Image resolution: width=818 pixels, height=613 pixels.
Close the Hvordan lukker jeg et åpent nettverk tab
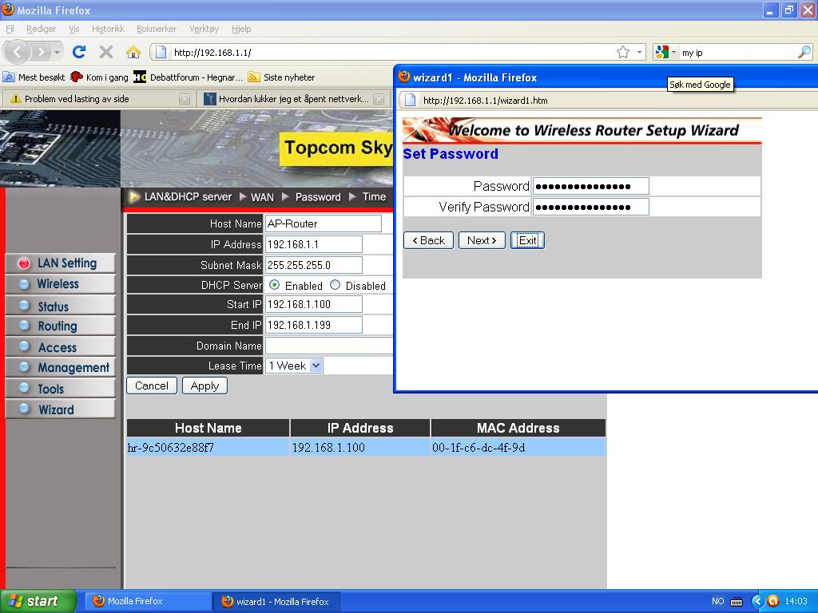pyautogui.click(x=379, y=99)
